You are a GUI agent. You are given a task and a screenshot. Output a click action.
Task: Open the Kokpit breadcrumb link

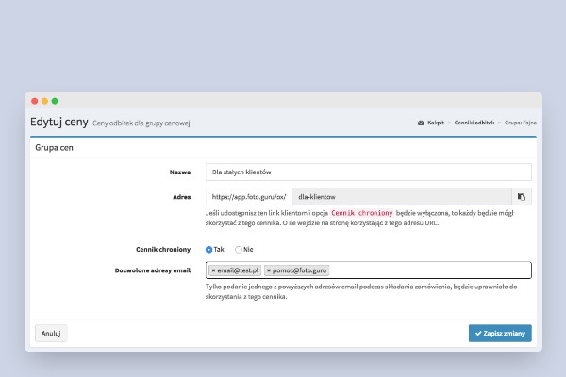(x=436, y=123)
